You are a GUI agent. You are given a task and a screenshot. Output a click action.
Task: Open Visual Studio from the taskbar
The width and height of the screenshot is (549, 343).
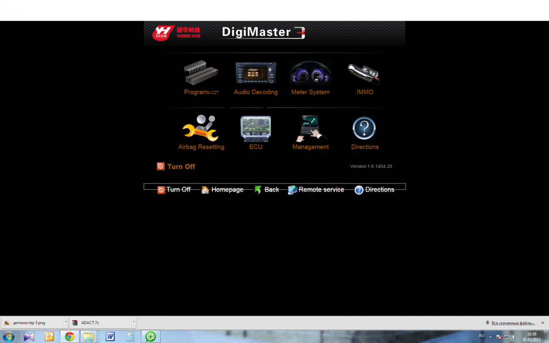[29, 337]
